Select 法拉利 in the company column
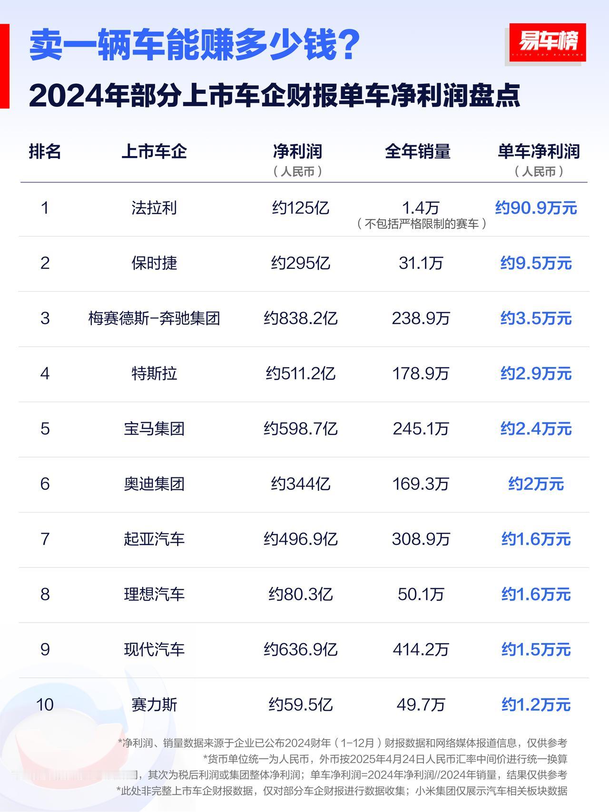This screenshot has height=812, width=609. 154,208
